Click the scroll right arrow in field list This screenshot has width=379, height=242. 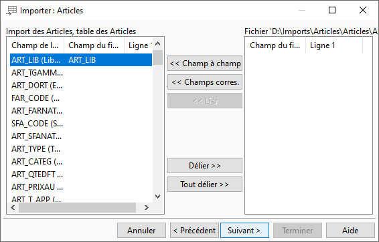click(146, 207)
